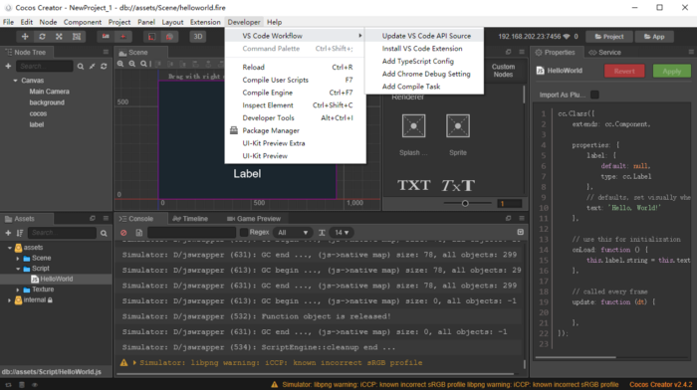697x390 pixels.
Task: Refresh the Node Tree panel
Action: (104, 67)
